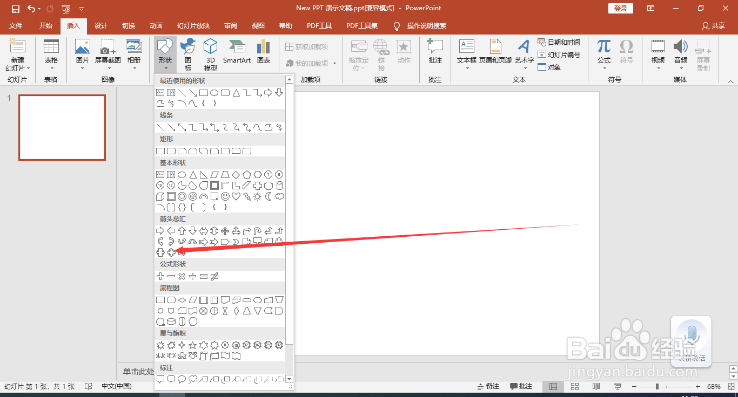Select the crescent moon shape
The image size is (738, 397).
click(x=269, y=196)
